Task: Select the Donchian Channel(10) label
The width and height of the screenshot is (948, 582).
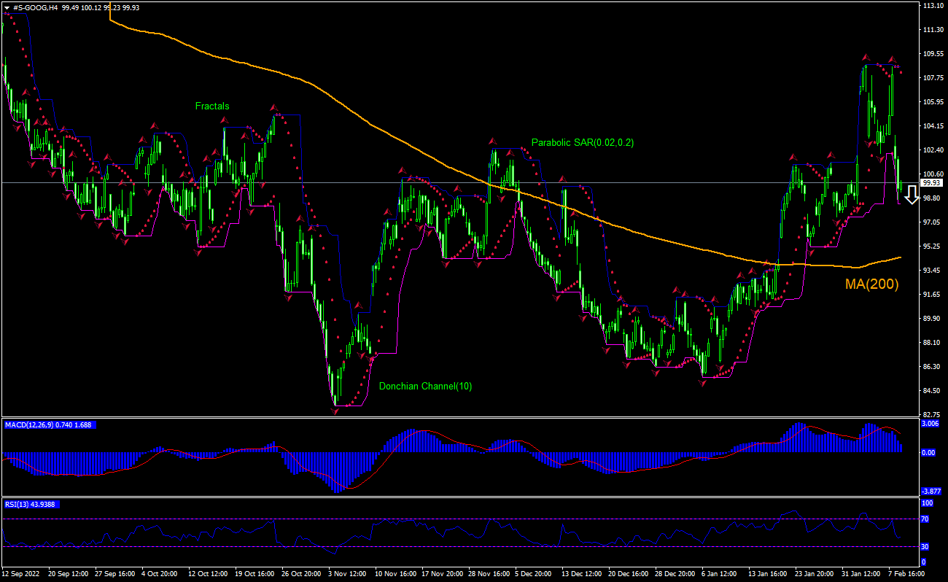Action: tap(425, 386)
